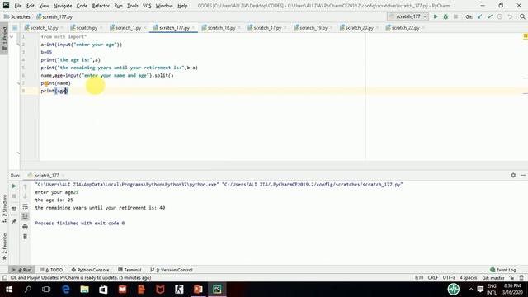The image size is (528, 297).
Task: Switch to scratch_22.py tab
Action: (x=405, y=27)
